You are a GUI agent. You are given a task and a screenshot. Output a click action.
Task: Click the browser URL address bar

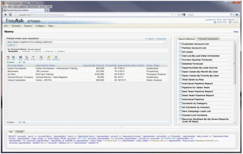tap(92, 15)
